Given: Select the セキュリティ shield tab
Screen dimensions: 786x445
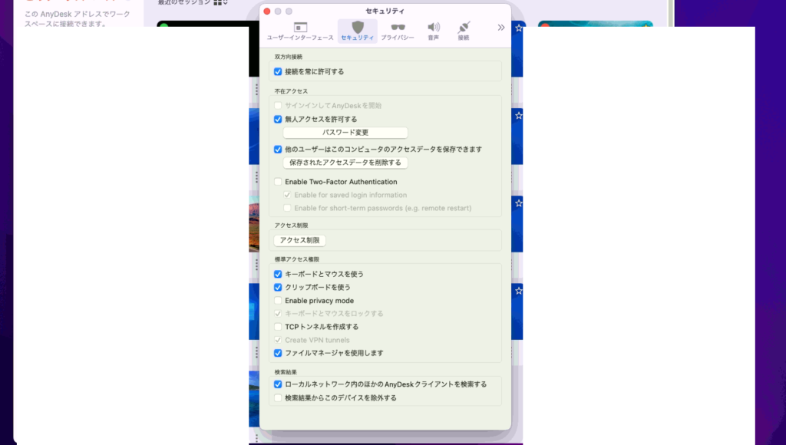Looking at the screenshot, I should point(358,31).
